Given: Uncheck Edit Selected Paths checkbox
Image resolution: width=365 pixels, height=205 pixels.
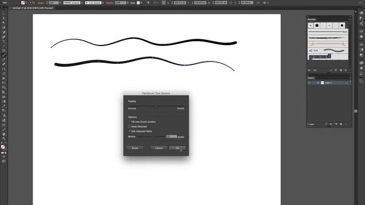Looking at the screenshot, I should (129, 131).
